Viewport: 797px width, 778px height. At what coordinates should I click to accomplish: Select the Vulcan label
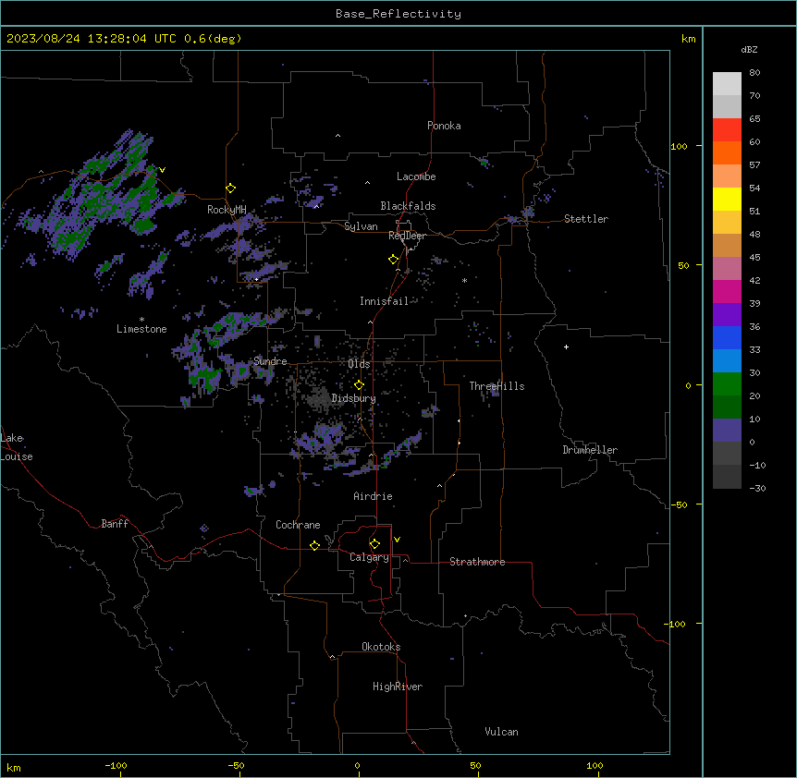501,732
